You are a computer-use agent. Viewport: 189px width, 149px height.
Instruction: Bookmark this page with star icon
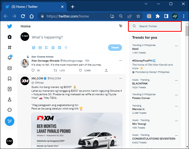pyautogui.click(x=138, y=16)
